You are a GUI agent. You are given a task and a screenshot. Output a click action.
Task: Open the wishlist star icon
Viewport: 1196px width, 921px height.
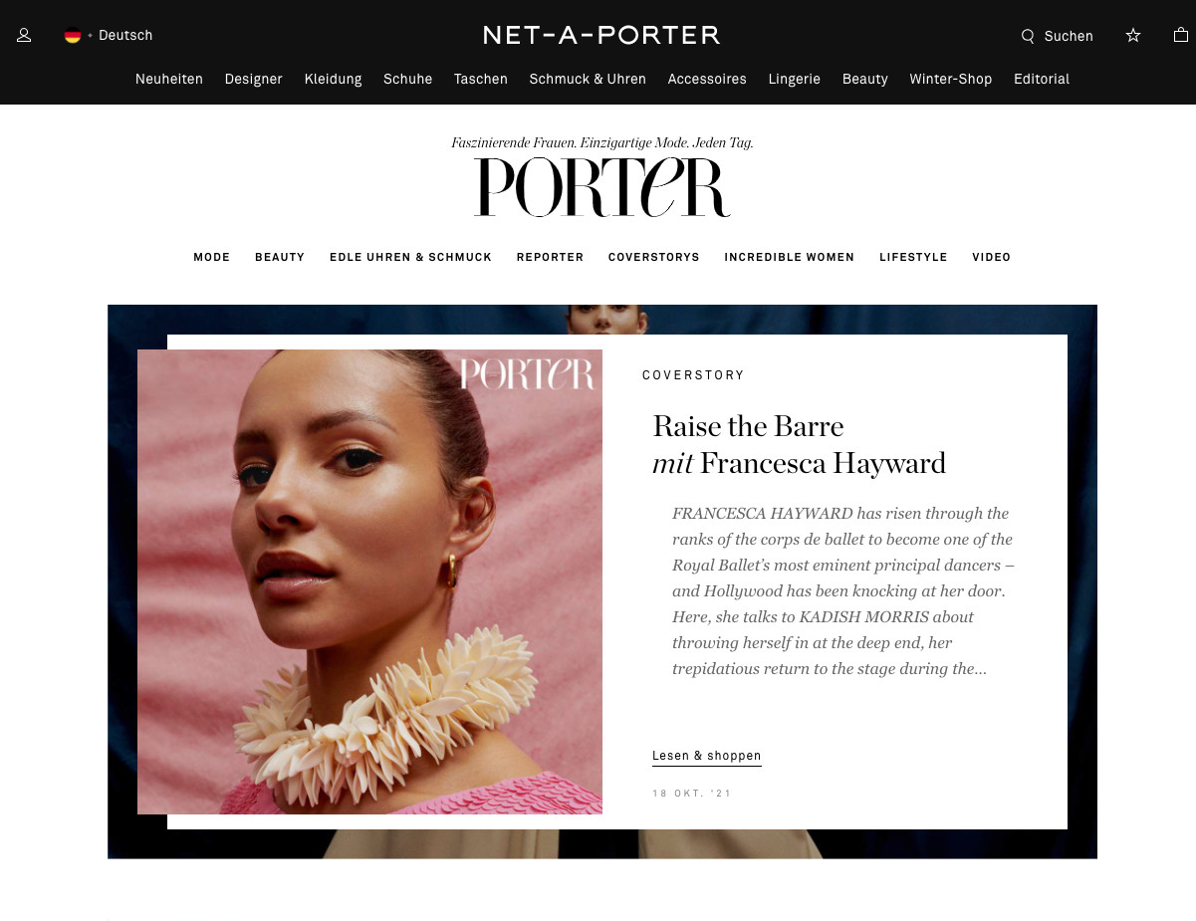coord(1133,35)
